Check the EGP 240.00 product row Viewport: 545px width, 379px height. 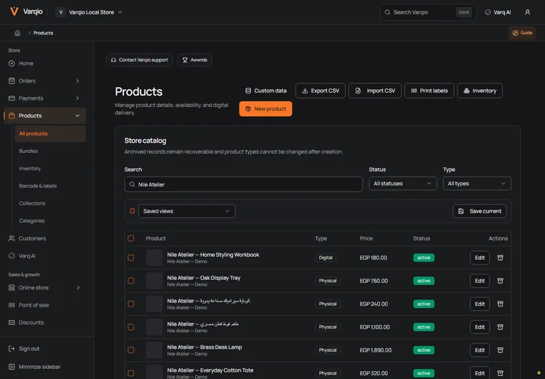click(x=131, y=304)
